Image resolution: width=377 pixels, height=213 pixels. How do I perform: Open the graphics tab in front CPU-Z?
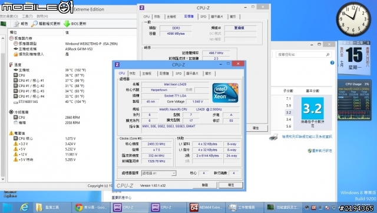coord(193,73)
